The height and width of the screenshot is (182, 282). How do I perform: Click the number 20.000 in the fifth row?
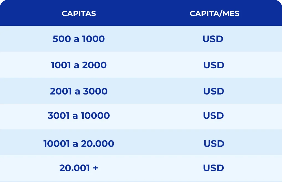[97, 144]
